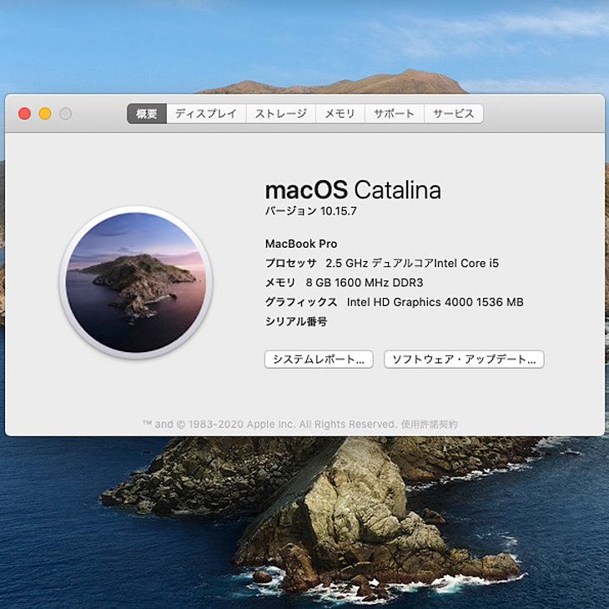Image resolution: width=609 pixels, height=609 pixels.
Task: Click Intel HD Graphics 4000 1536 MB
Action: (x=435, y=302)
